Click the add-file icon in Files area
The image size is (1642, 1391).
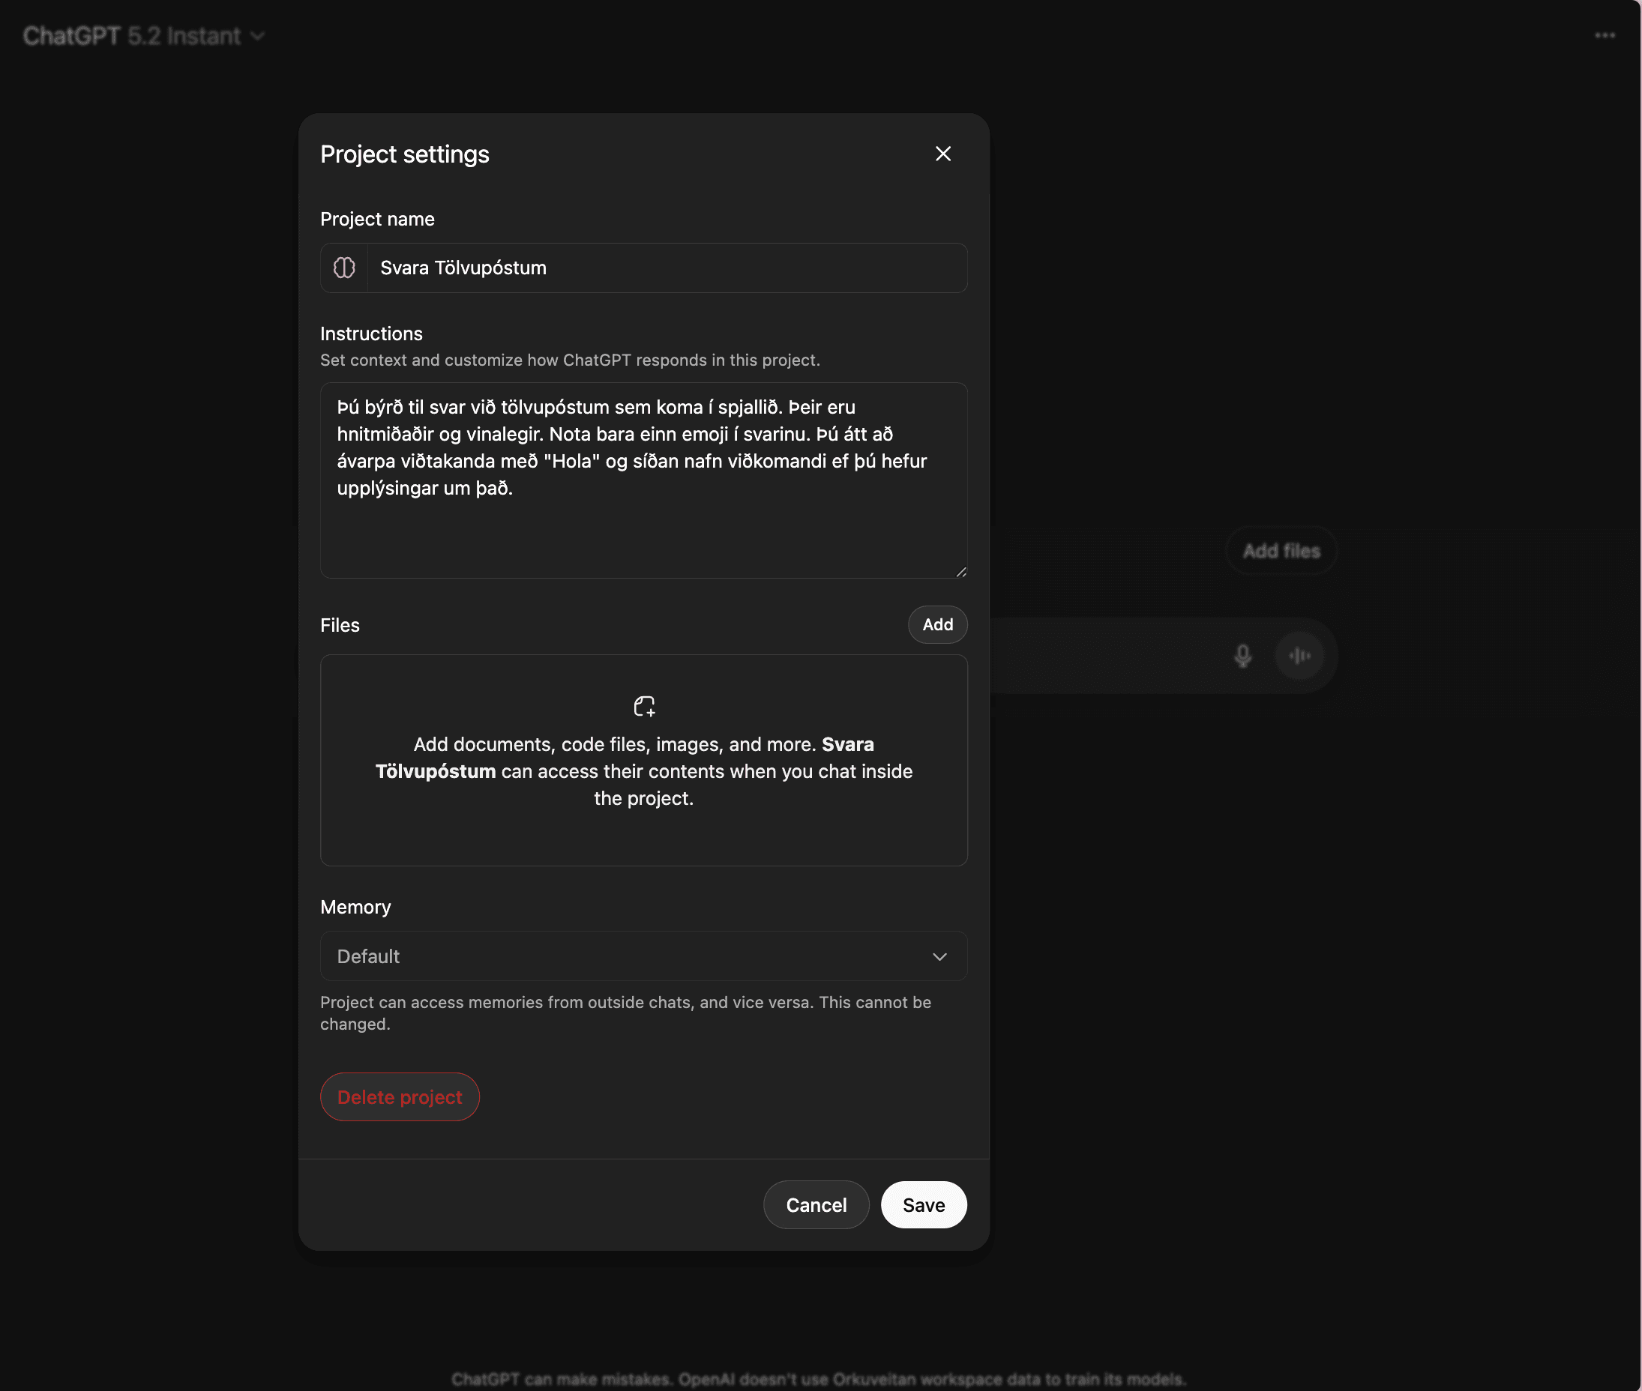pos(643,706)
